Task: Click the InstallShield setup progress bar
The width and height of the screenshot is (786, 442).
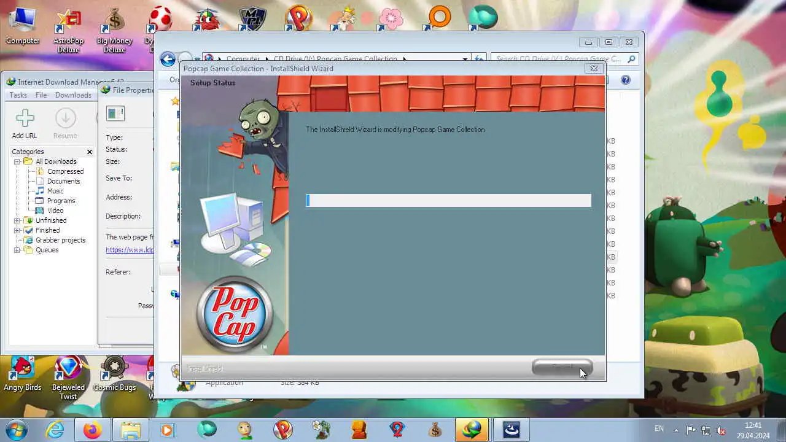Action: [x=448, y=201]
